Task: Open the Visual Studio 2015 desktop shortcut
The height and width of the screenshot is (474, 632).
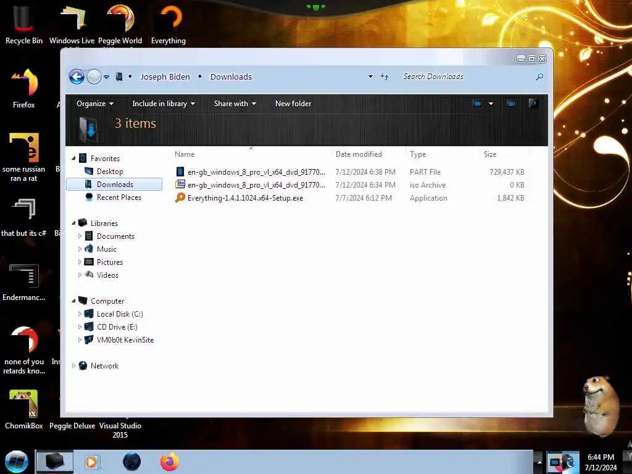Action: [x=120, y=430]
